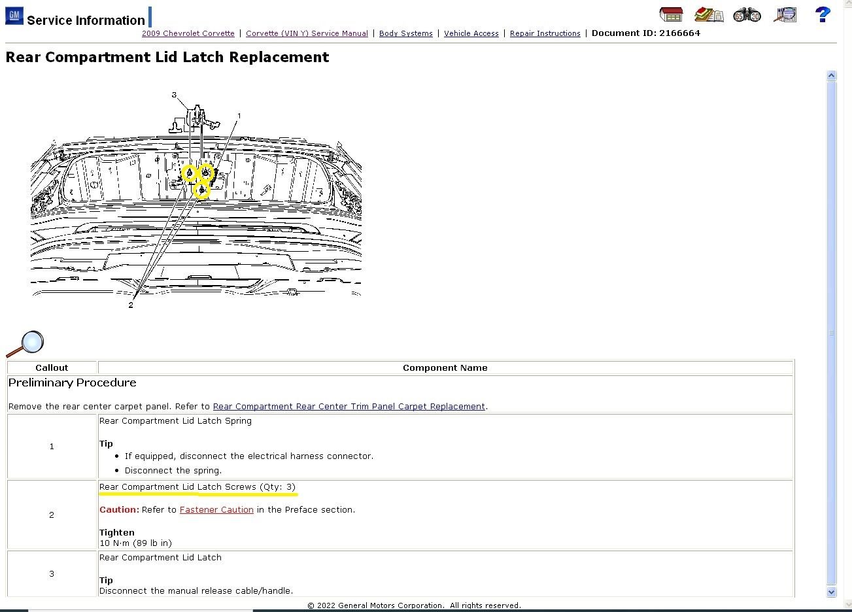
Task: Open Rear Center Trim Panel Carpet Replacement link
Action: [349, 406]
